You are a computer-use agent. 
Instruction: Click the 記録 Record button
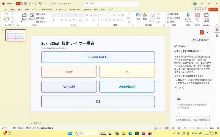(198, 9)
